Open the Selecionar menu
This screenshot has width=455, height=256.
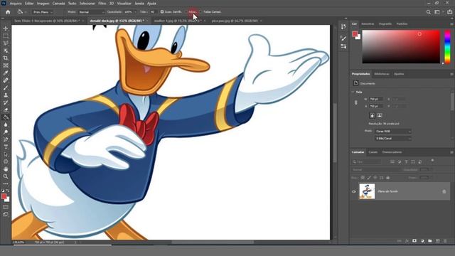point(87,4)
